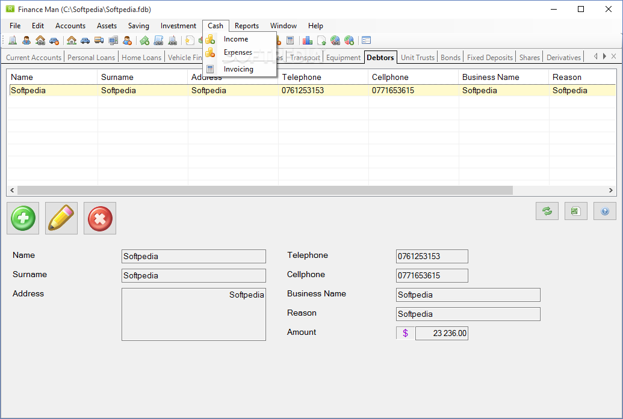This screenshot has height=419, width=623.
Task: Click the Vehicle Finance car-with-minus icon
Action: [x=54, y=40]
